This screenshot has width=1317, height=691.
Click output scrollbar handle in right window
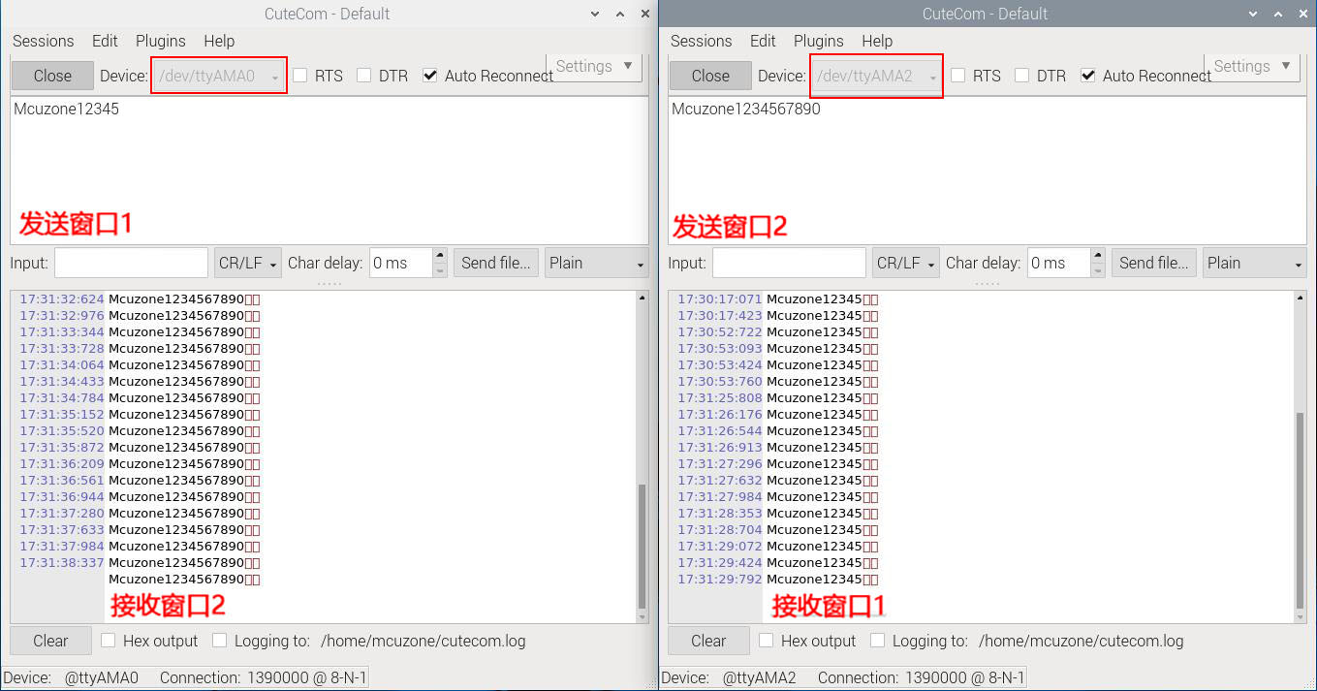point(1300,511)
